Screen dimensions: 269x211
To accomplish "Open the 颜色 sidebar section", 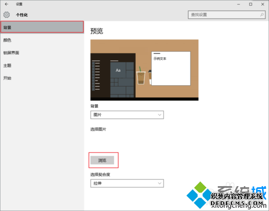I will point(42,40).
